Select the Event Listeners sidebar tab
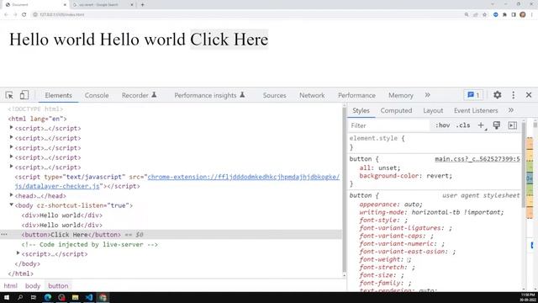 tap(476, 110)
